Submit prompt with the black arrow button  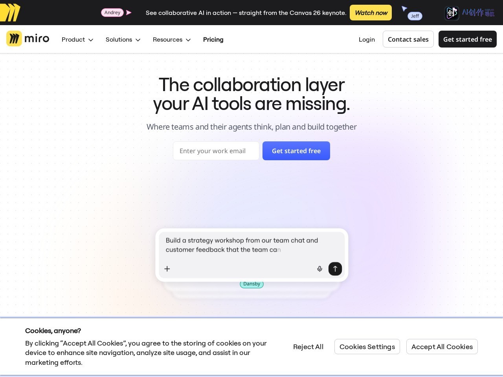(x=335, y=269)
